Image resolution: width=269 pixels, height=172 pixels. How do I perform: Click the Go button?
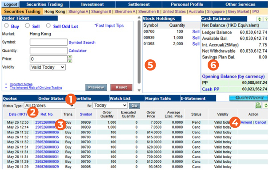click(134, 106)
